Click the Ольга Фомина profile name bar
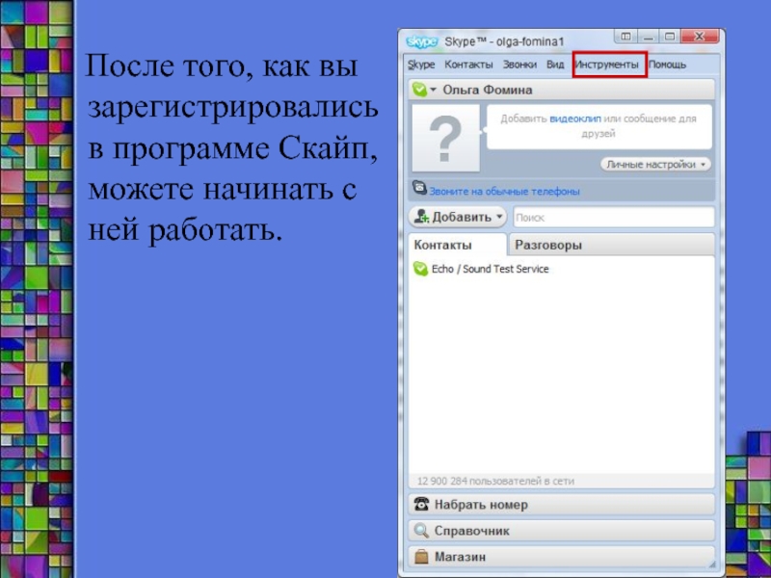This screenshot has height=578, width=771. [562, 90]
